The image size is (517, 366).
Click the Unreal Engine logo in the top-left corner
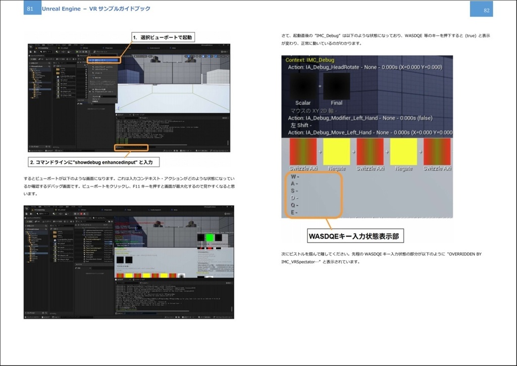click(x=30, y=45)
